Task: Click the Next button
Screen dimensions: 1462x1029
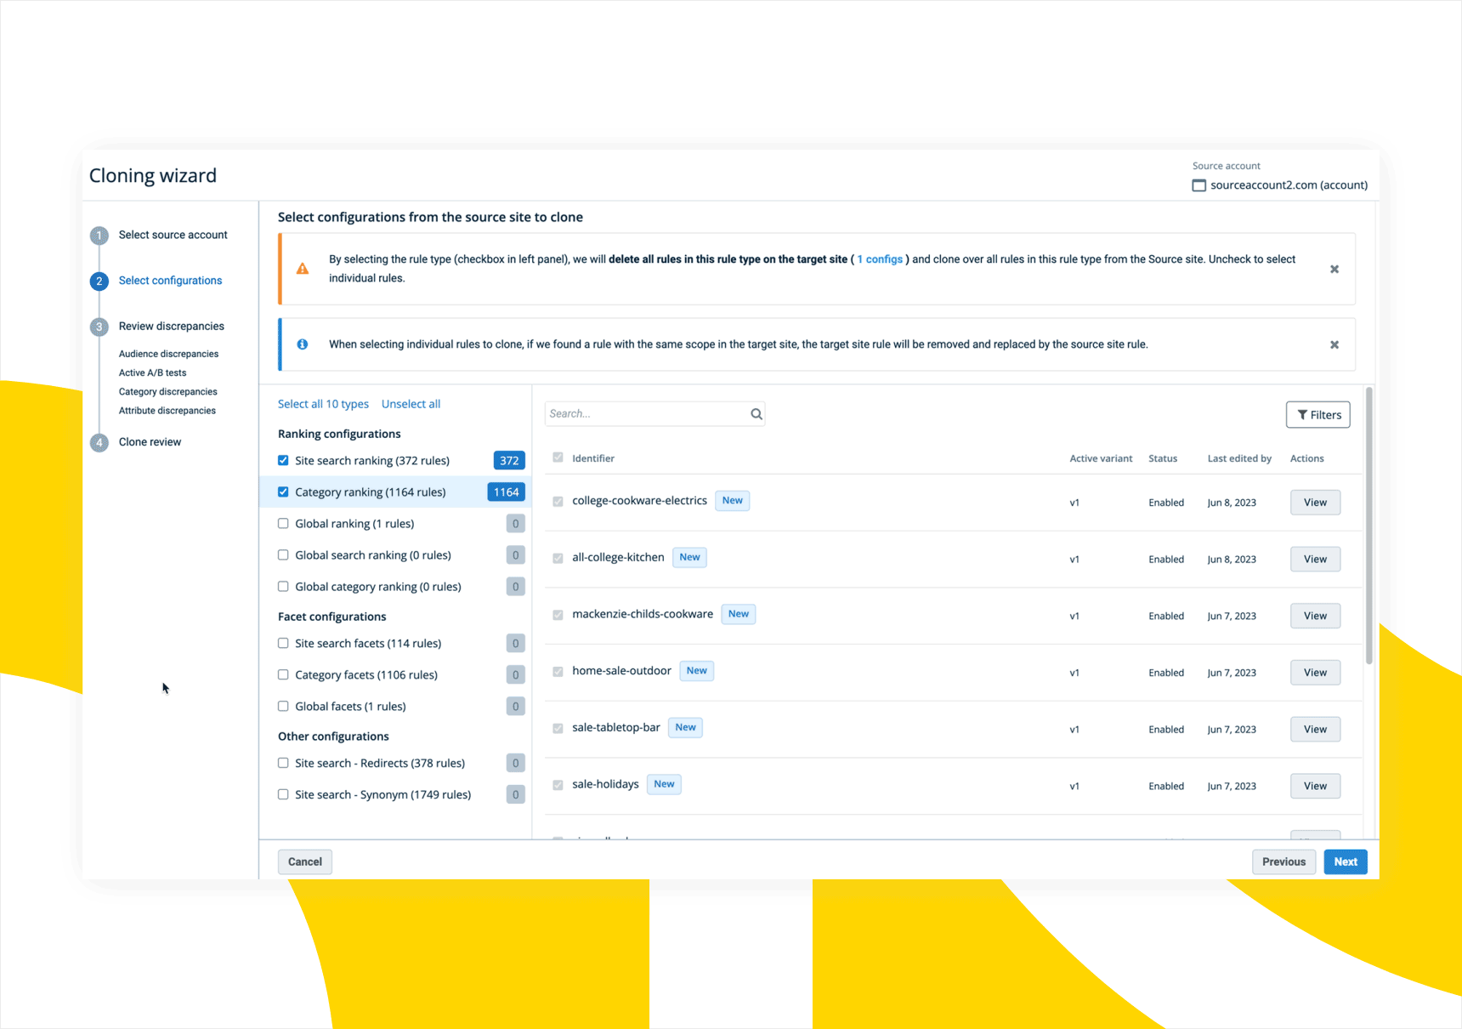Action: tap(1345, 861)
